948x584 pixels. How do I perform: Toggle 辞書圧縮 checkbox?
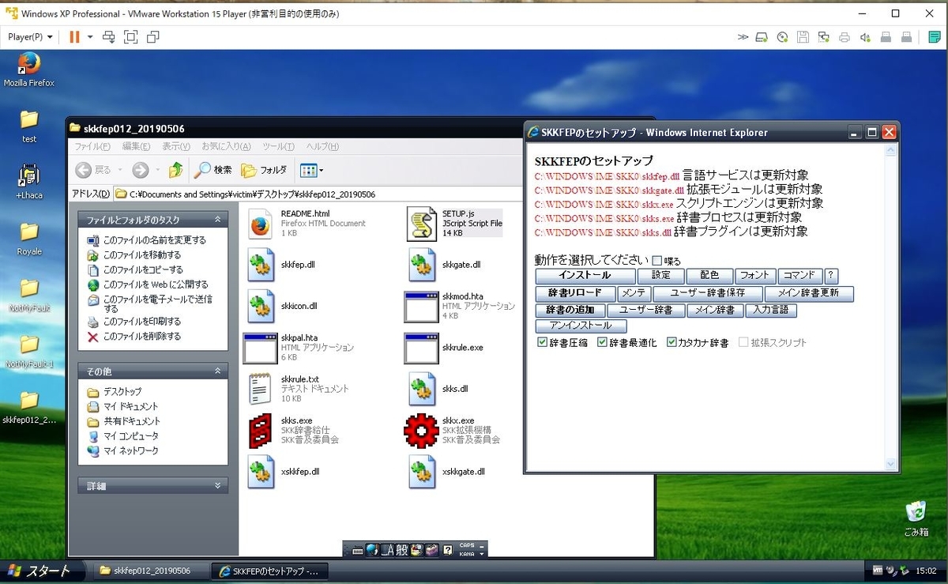pyautogui.click(x=542, y=342)
